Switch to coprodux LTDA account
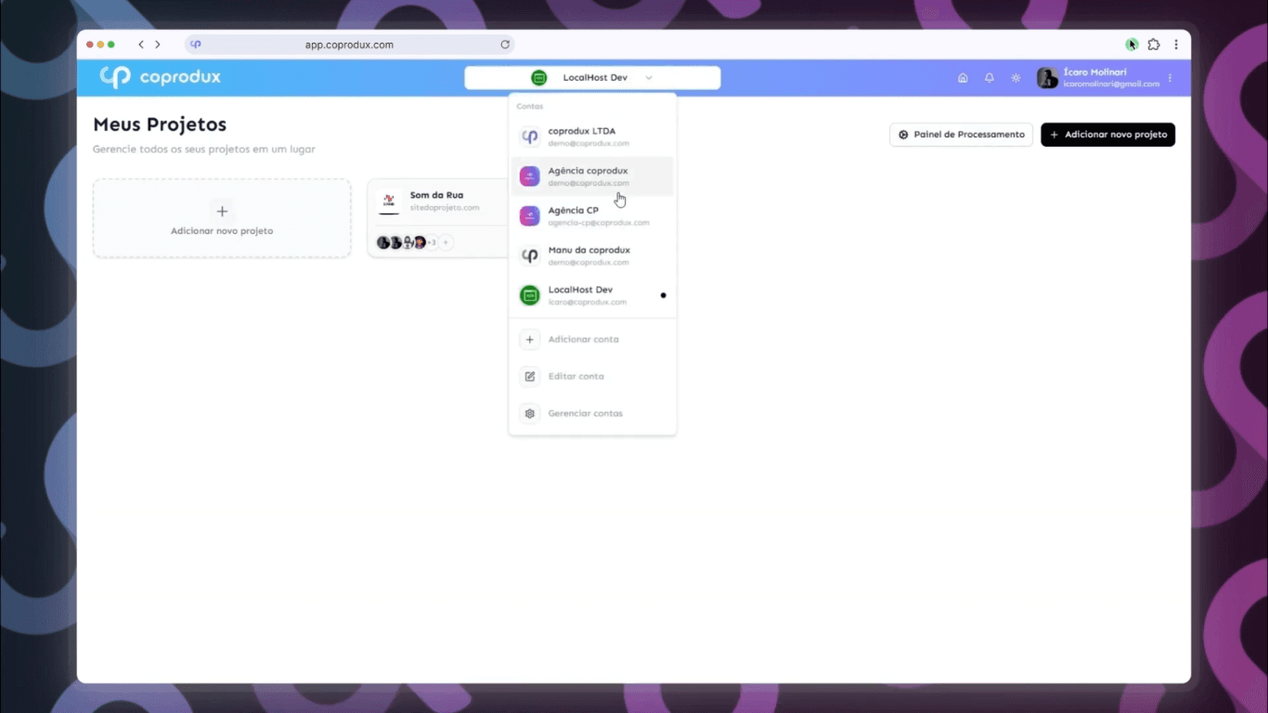The width and height of the screenshot is (1268, 713). [x=592, y=136]
